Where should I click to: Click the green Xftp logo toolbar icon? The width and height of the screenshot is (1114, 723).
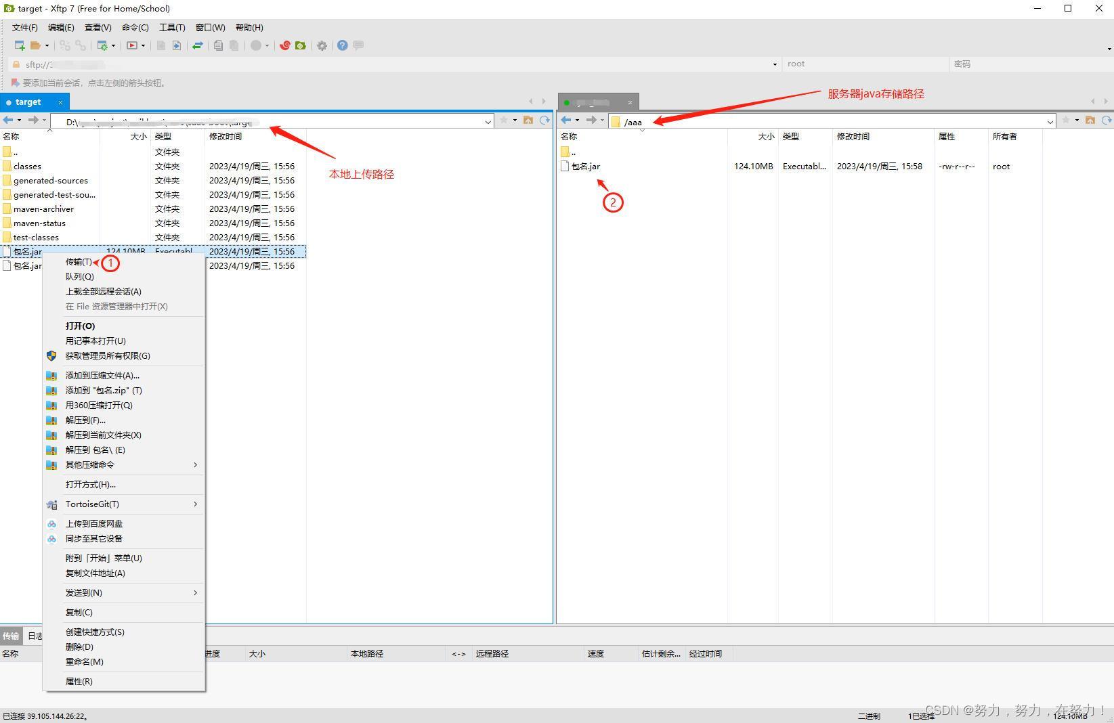point(301,45)
